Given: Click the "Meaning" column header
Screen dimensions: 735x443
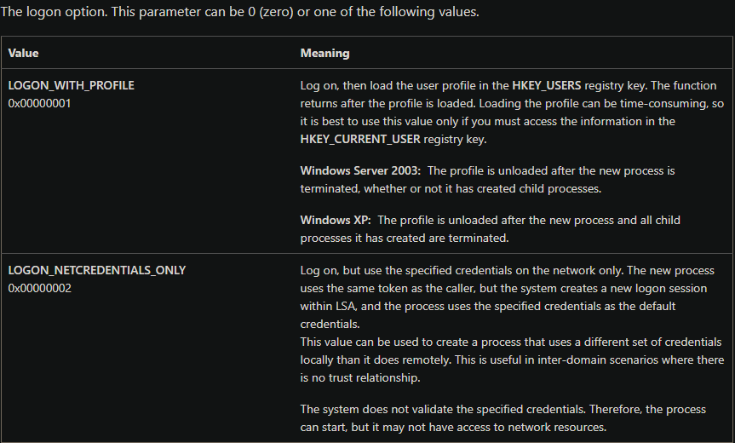Looking at the screenshot, I should [x=324, y=53].
